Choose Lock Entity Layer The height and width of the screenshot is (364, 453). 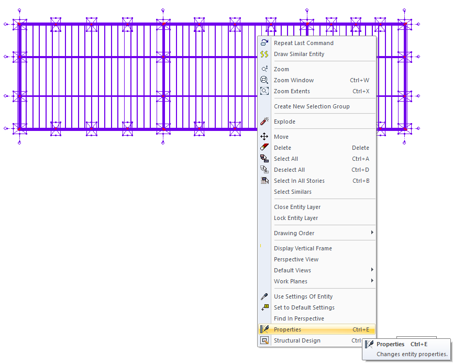[296, 218]
